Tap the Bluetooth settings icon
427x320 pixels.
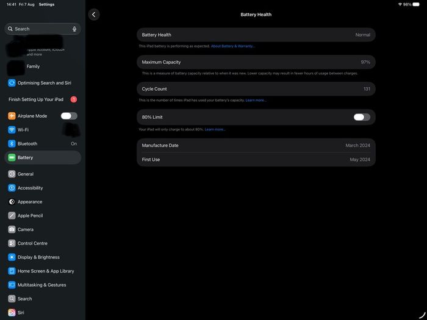pyautogui.click(x=12, y=144)
